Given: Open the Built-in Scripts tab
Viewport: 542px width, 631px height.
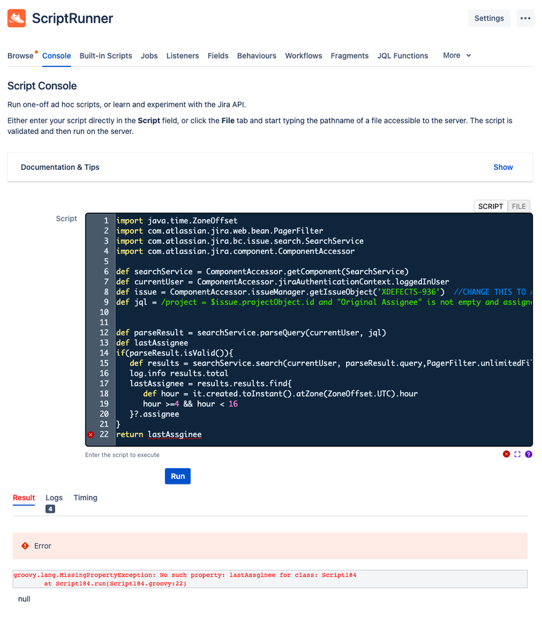Looking at the screenshot, I should click(x=106, y=56).
